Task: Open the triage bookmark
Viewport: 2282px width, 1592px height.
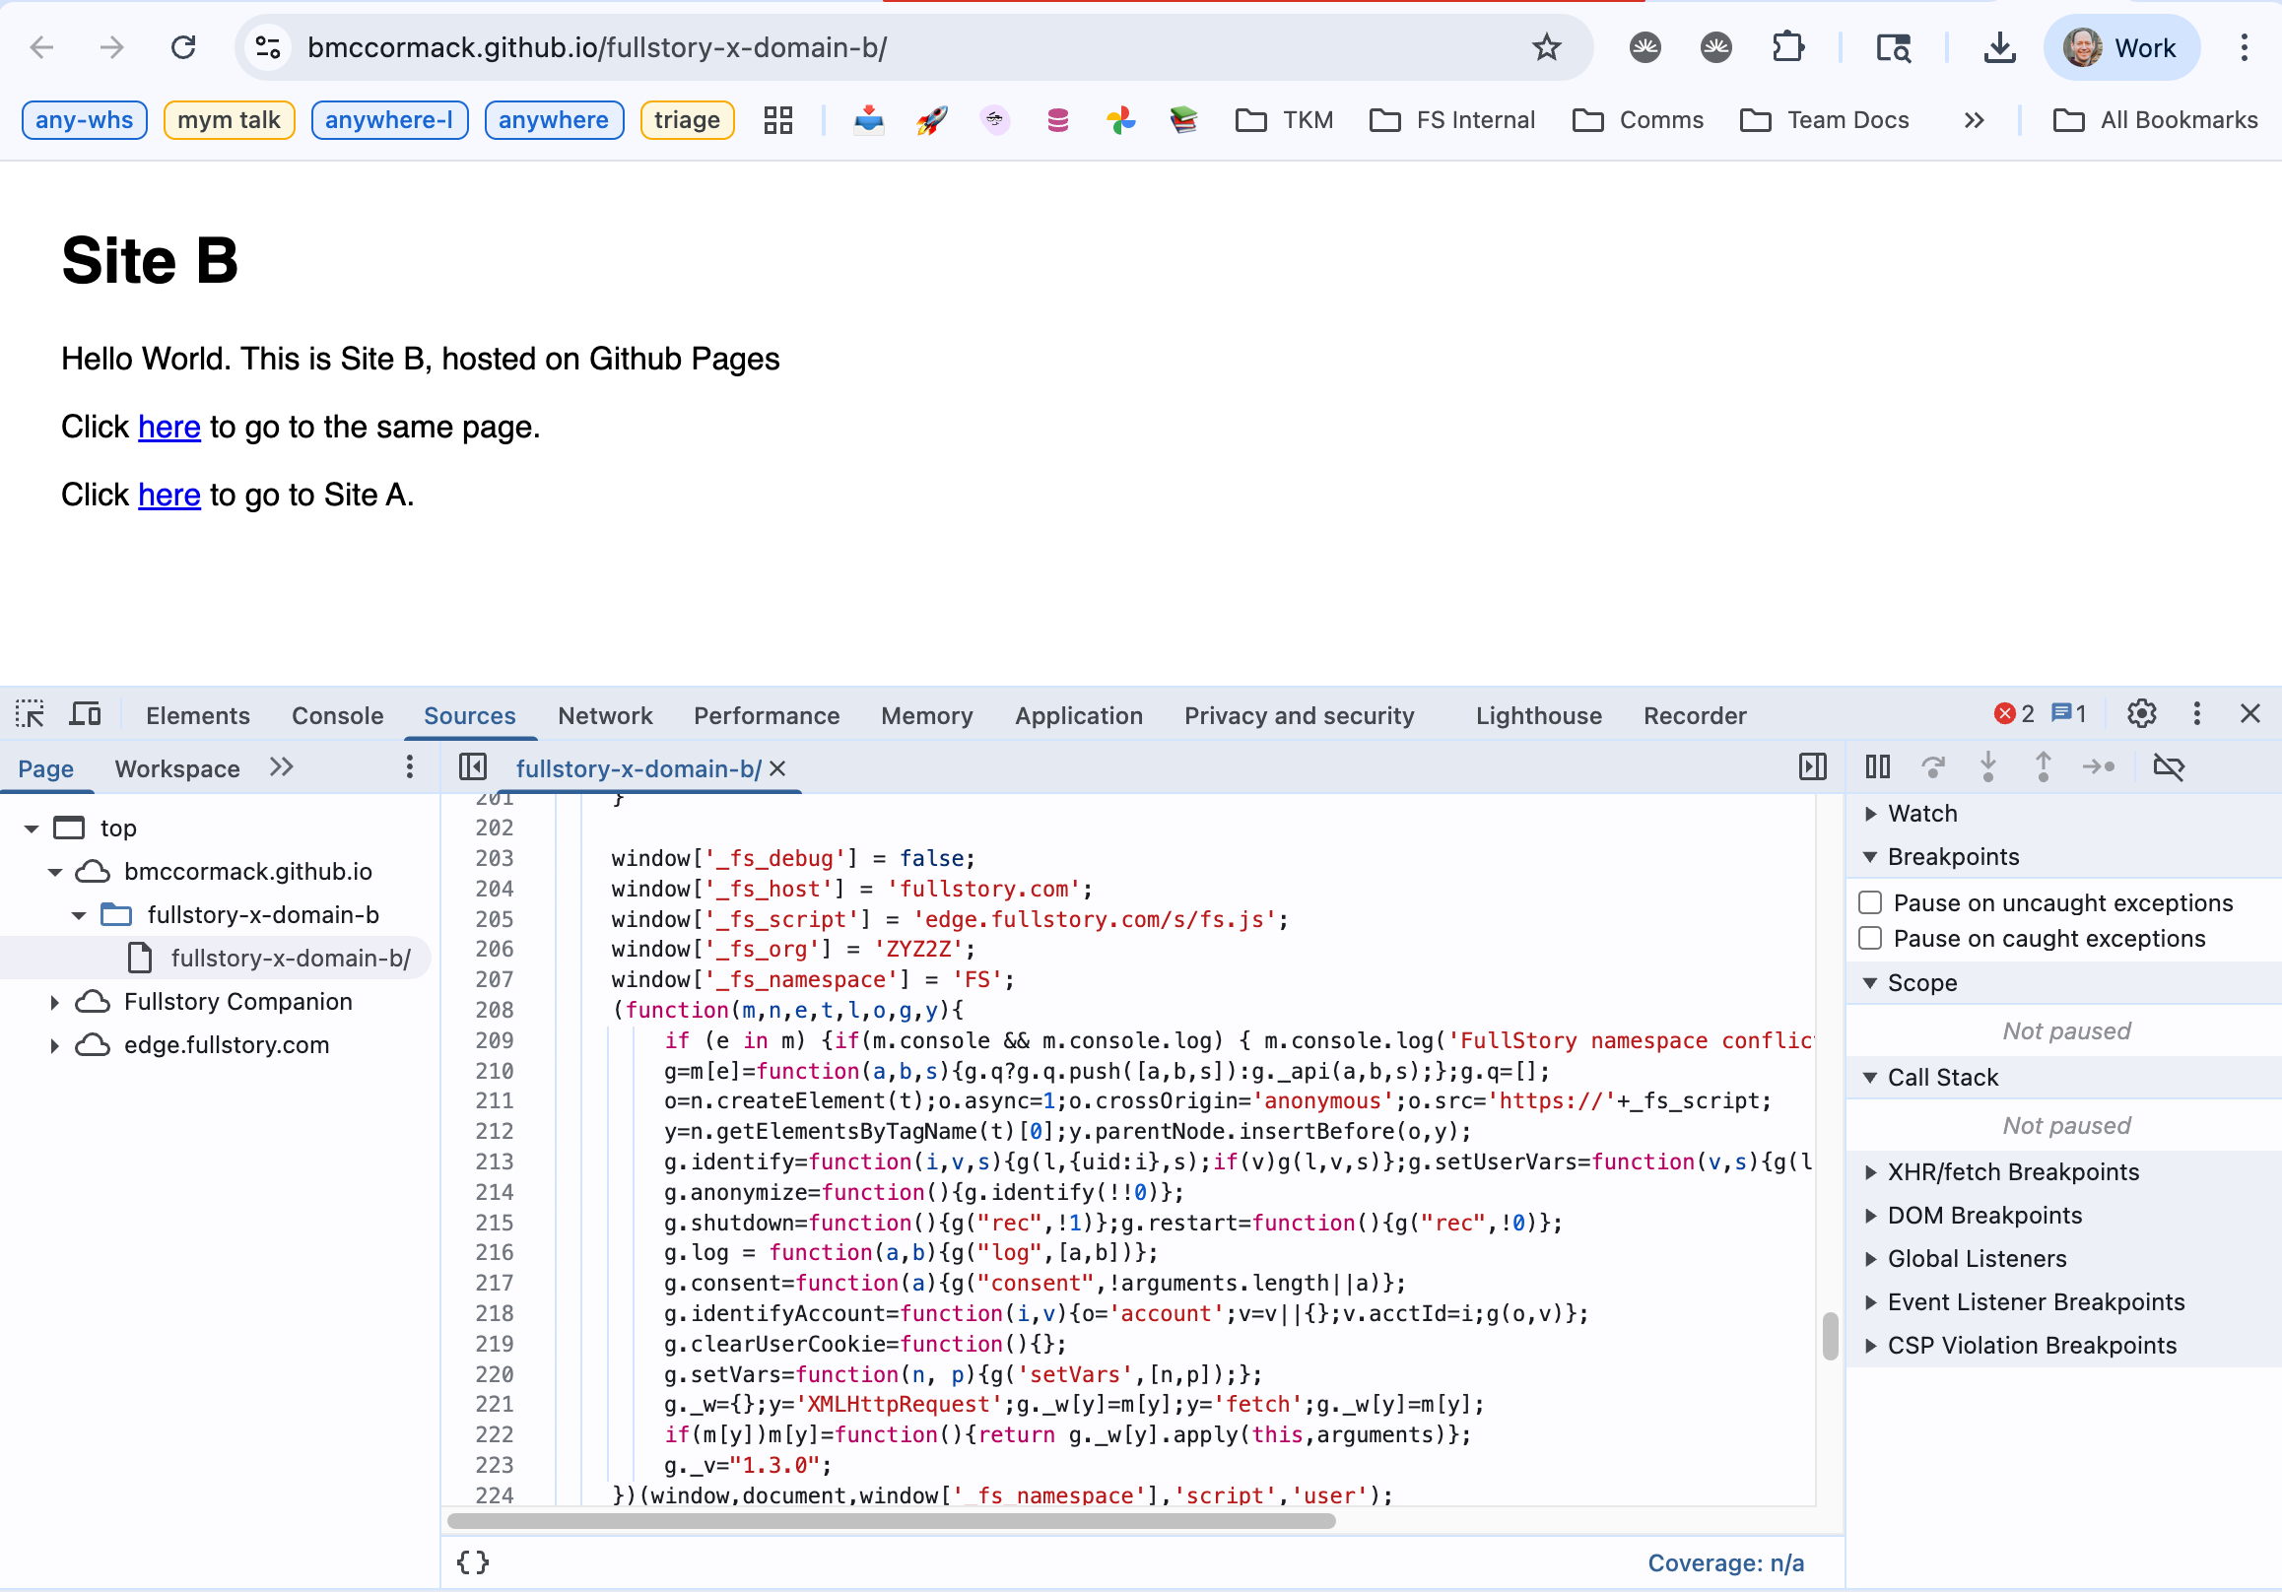Action: (x=687, y=120)
